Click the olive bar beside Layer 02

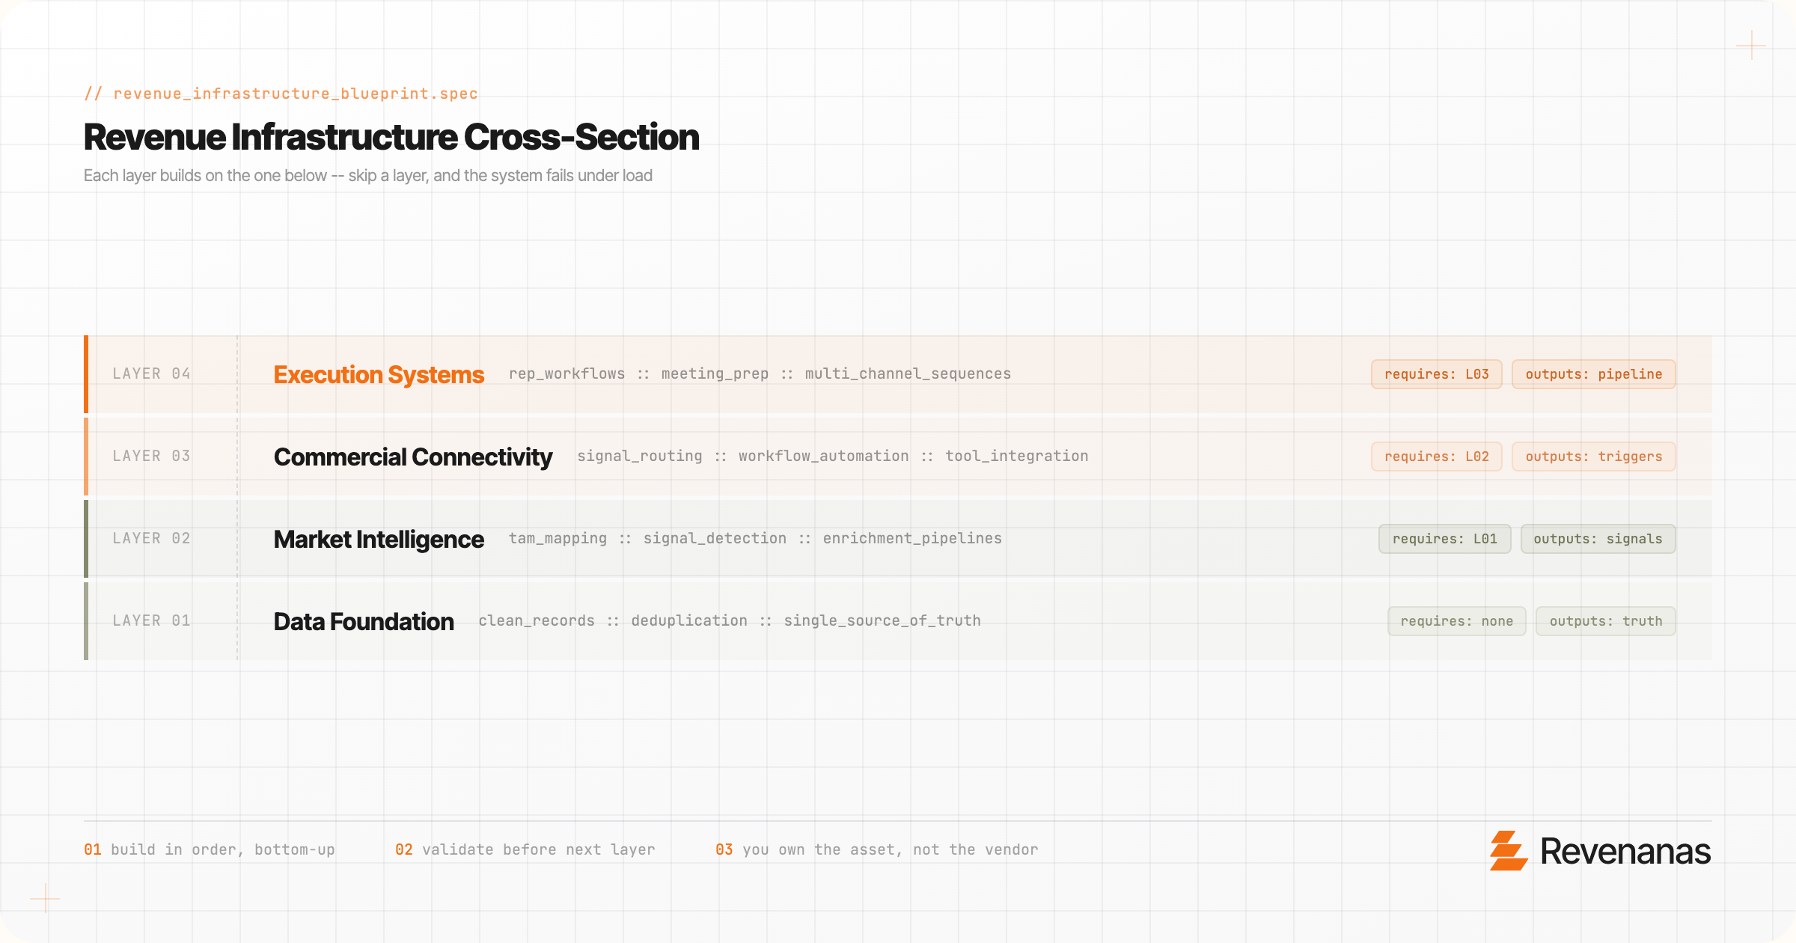point(86,539)
